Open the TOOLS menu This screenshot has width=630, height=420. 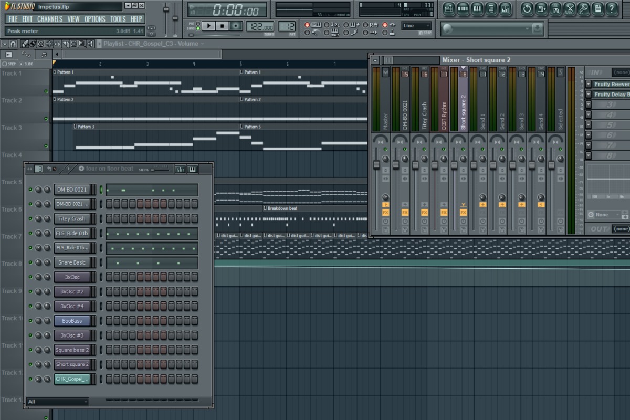pyautogui.click(x=118, y=19)
